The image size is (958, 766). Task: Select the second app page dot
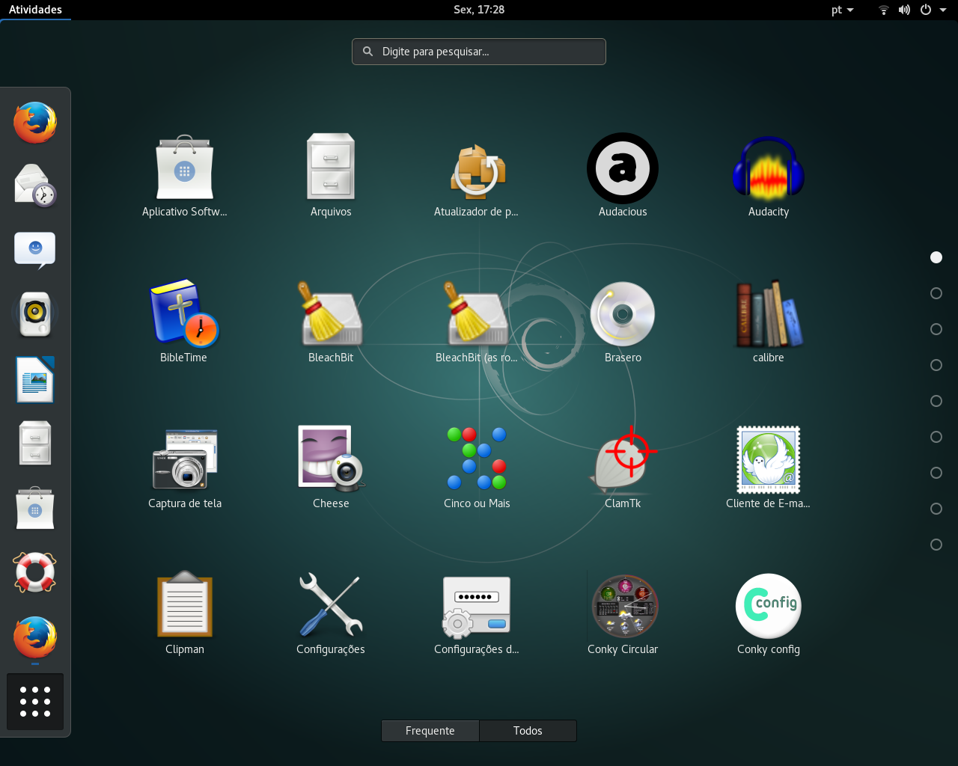tap(936, 292)
